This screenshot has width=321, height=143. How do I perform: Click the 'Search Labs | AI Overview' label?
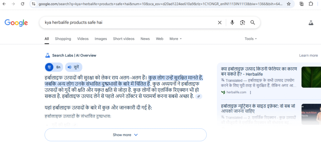pyautogui.click(x=74, y=55)
